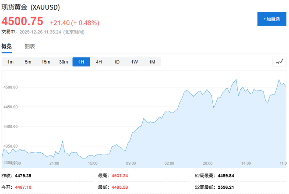Select the 5m timeframe
Image resolution: width=289 pixels, height=194 pixels.
click(28, 62)
